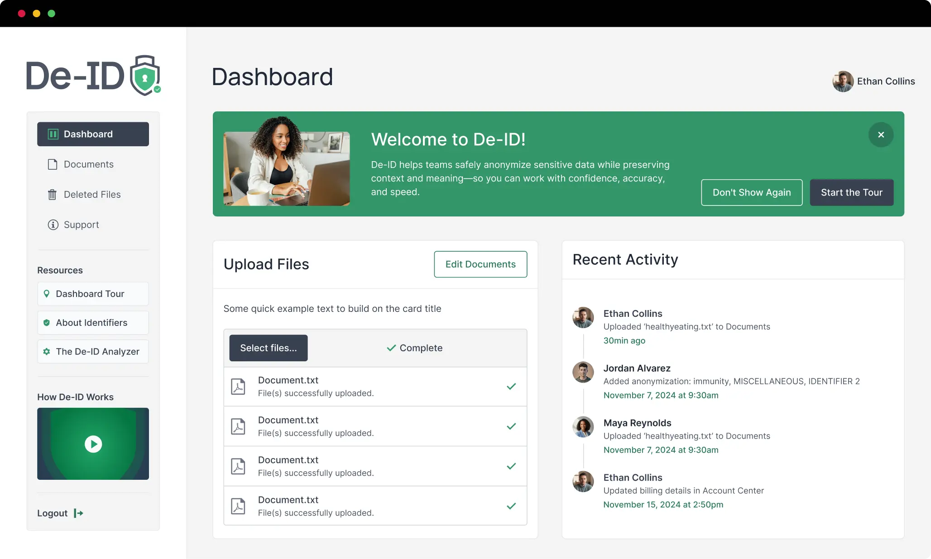
Task: Switch to the Documents section
Action: 89,164
